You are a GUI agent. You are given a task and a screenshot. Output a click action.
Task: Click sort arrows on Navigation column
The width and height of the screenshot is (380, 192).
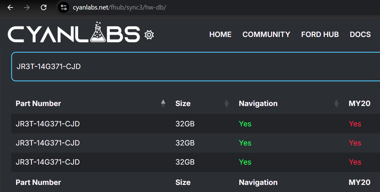336,104
